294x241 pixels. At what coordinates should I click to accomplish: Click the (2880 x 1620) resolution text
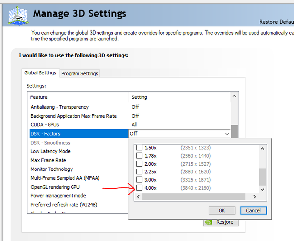[x=196, y=172]
